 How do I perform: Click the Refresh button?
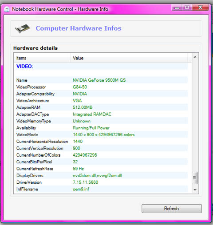(172, 209)
